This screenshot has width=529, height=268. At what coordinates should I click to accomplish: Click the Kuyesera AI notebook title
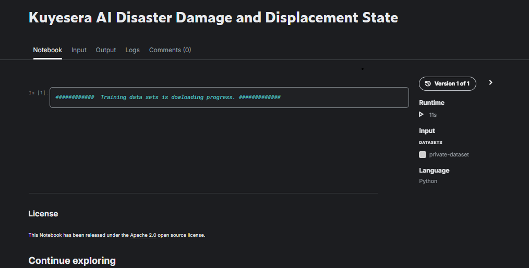213,18
